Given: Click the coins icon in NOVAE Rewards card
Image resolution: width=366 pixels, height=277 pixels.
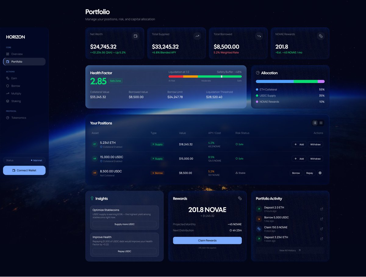Looking at the screenshot, I should [321, 36].
